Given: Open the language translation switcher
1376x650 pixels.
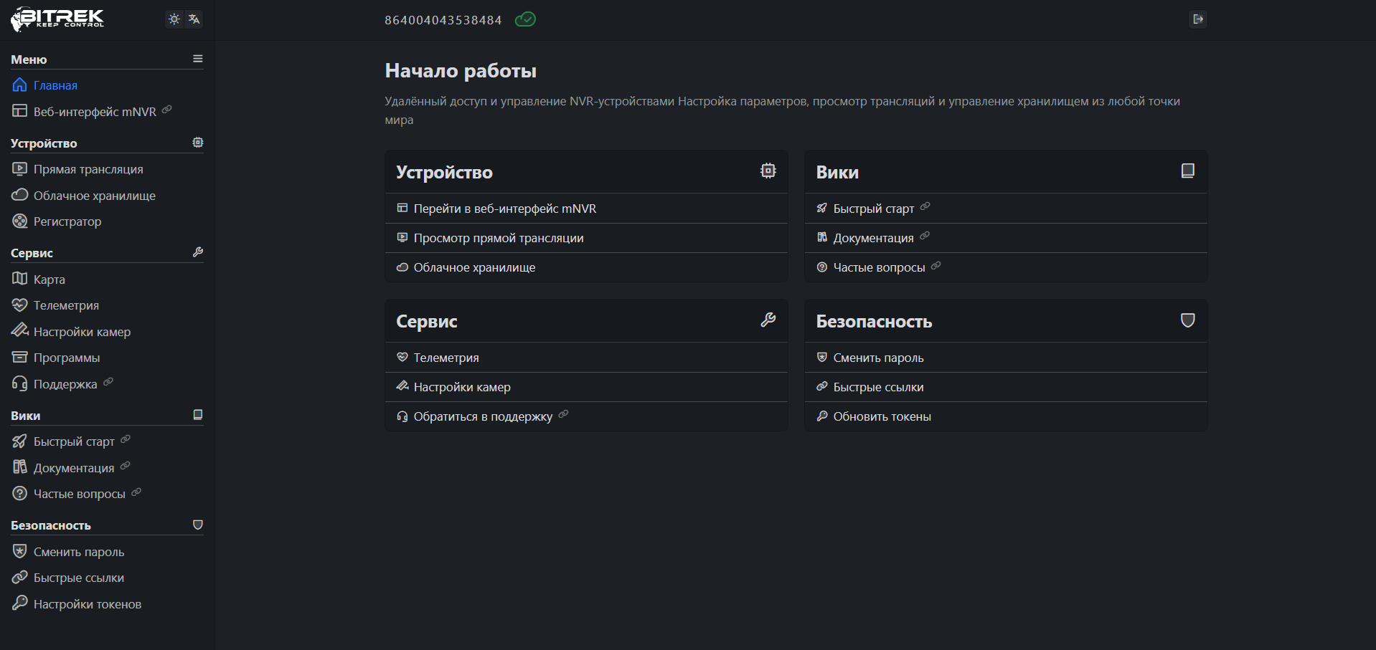Looking at the screenshot, I should coord(194,19).
